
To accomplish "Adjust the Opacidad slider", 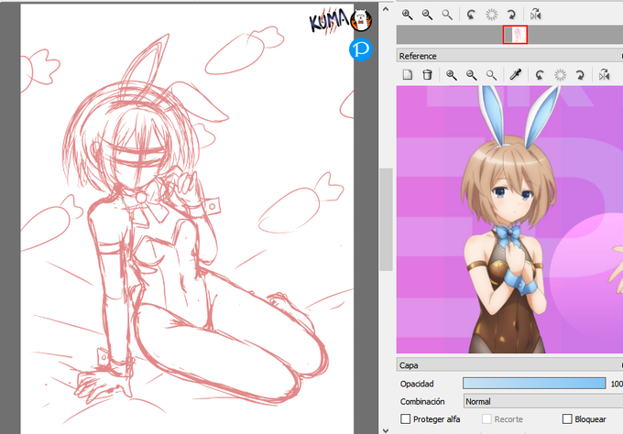I will [534, 383].
